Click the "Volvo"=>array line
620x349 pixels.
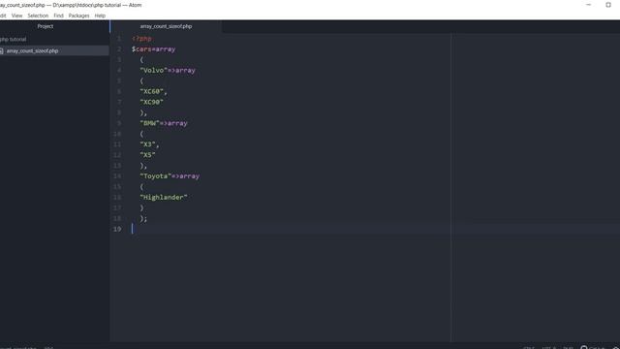click(168, 71)
